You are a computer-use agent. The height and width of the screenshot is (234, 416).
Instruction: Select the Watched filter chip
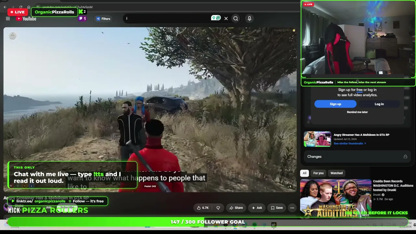[336, 173]
